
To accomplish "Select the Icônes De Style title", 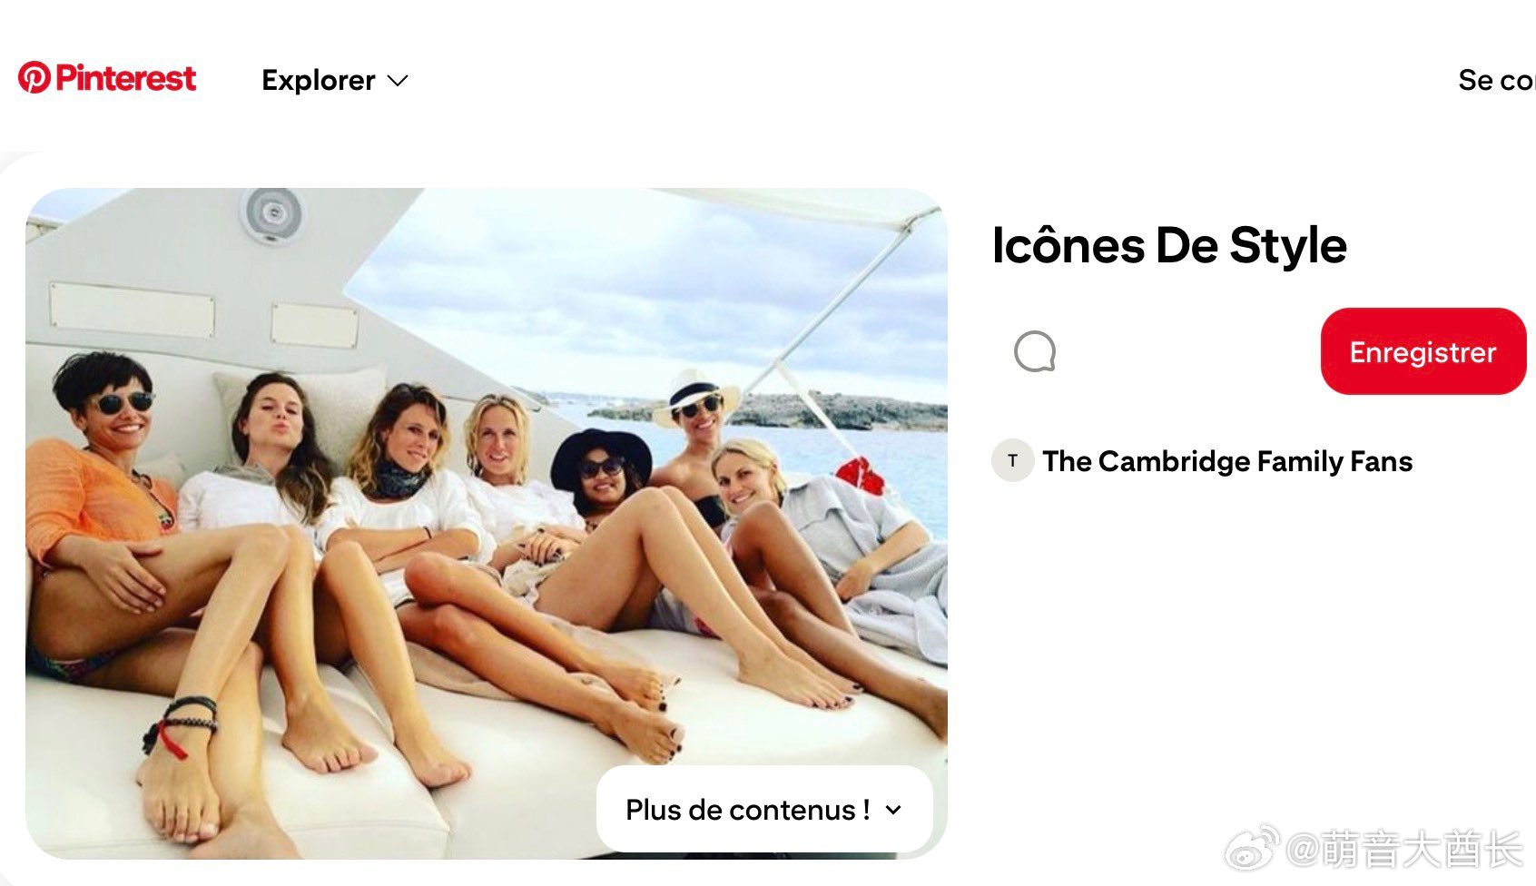I will [x=1169, y=245].
